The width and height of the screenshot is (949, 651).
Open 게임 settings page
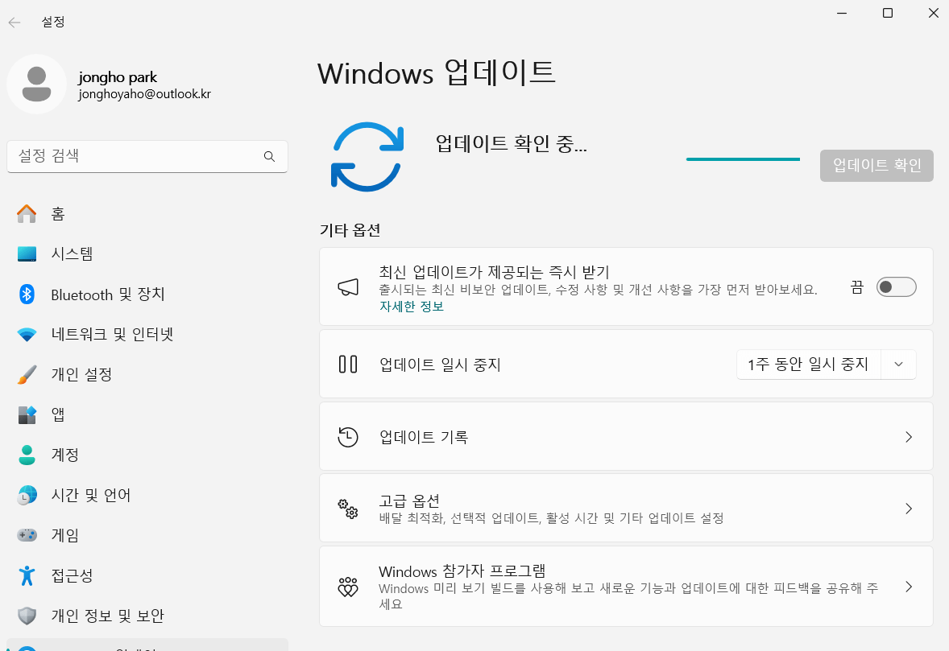147,535
